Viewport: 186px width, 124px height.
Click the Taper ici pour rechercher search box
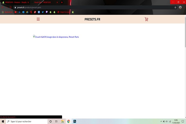(x=27, y=121)
